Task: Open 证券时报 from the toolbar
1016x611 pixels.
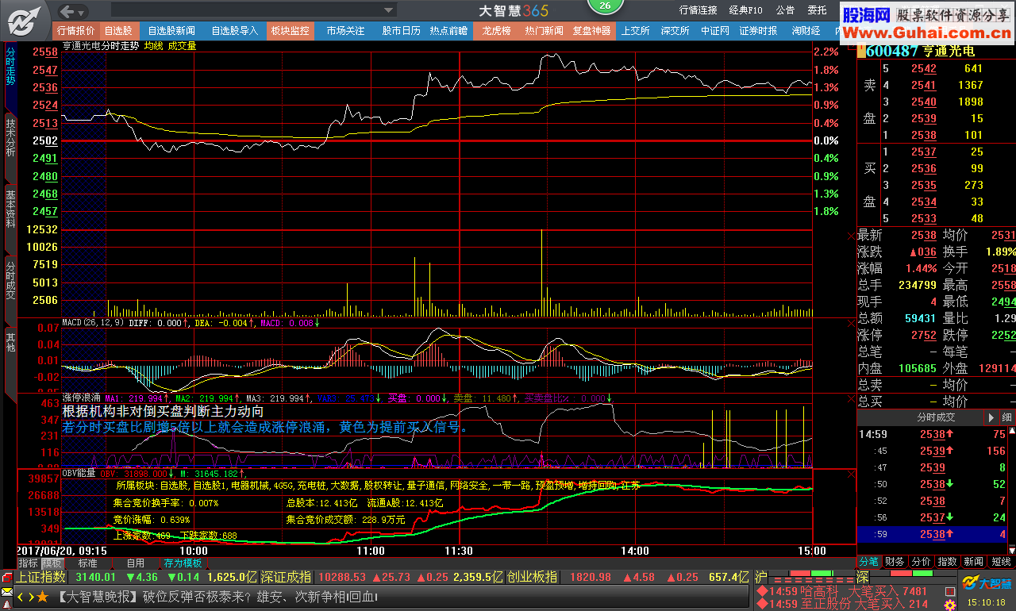Action: click(x=758, y=31)
